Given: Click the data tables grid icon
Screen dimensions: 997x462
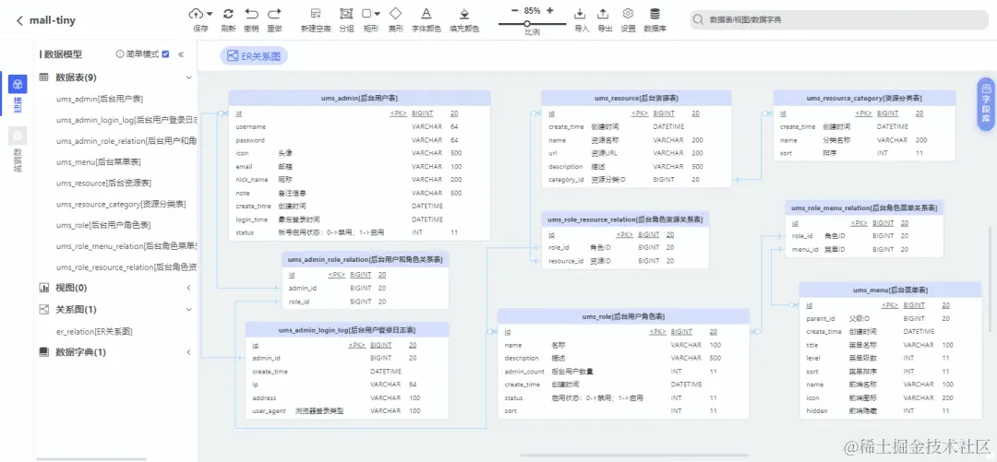Looking at the screenshot, I should coord(44,77).
